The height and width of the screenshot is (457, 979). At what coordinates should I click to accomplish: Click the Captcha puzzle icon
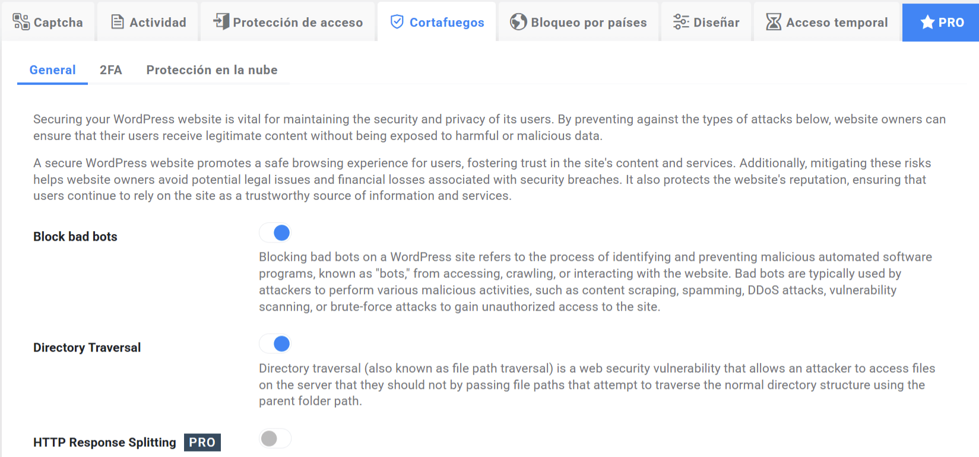point(21,22)
